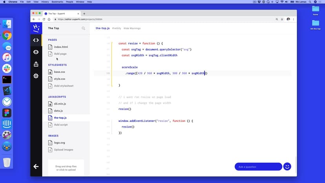Click Prettify link above editor
325x183 pixels.
click(117, 28)
